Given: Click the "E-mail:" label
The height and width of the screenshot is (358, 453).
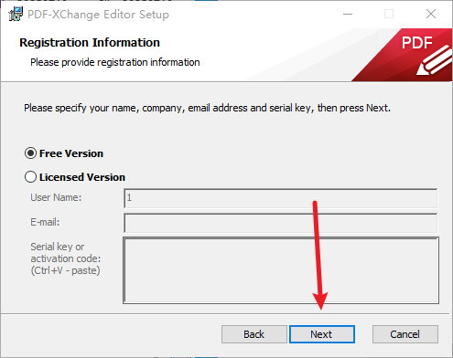Looking at the screenshot, I should 45,222.
